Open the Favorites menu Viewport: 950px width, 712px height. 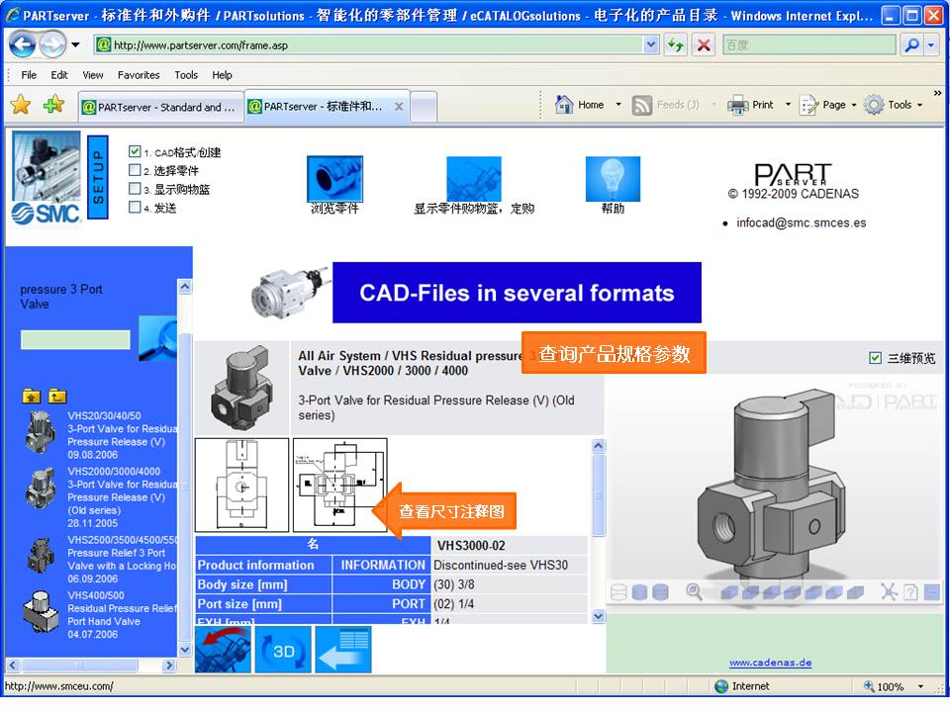[139, 75]
